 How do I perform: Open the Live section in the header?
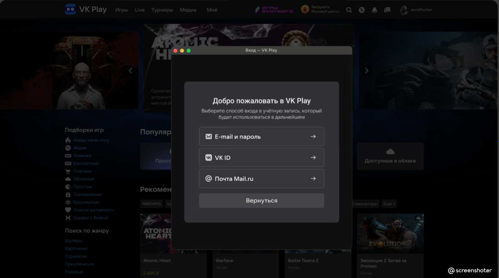[139, 10]
